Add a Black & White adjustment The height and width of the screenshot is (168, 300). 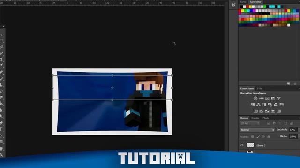[264, 105]
